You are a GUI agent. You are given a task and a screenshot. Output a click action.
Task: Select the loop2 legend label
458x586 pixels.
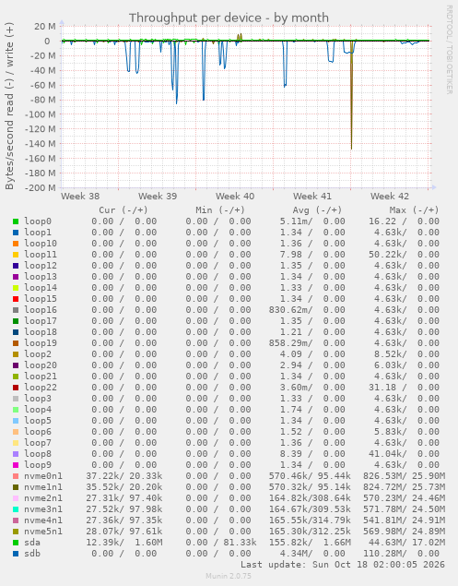click(38, 354)
